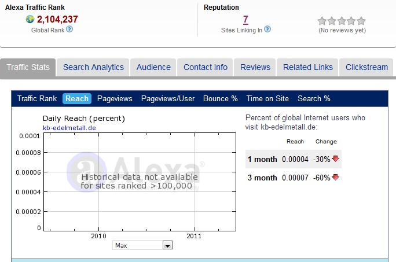Select the Time on Site metric
Viewport: 396px width, 262px height.
(267, 98)
